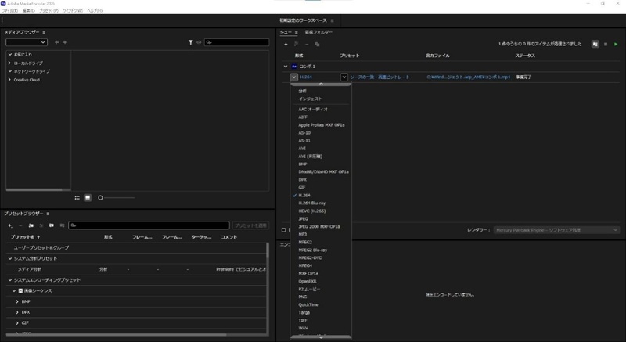Image resolution: width=626 pixels, height=342 pixels.
Task: Click the import presets icon
Action: coord(52,225)
